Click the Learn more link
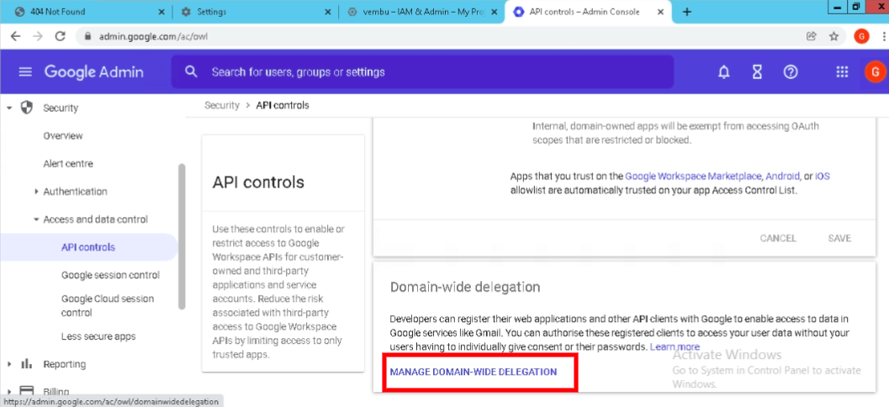The height and width of the screenshot is (407, 889). pos(675,346)
